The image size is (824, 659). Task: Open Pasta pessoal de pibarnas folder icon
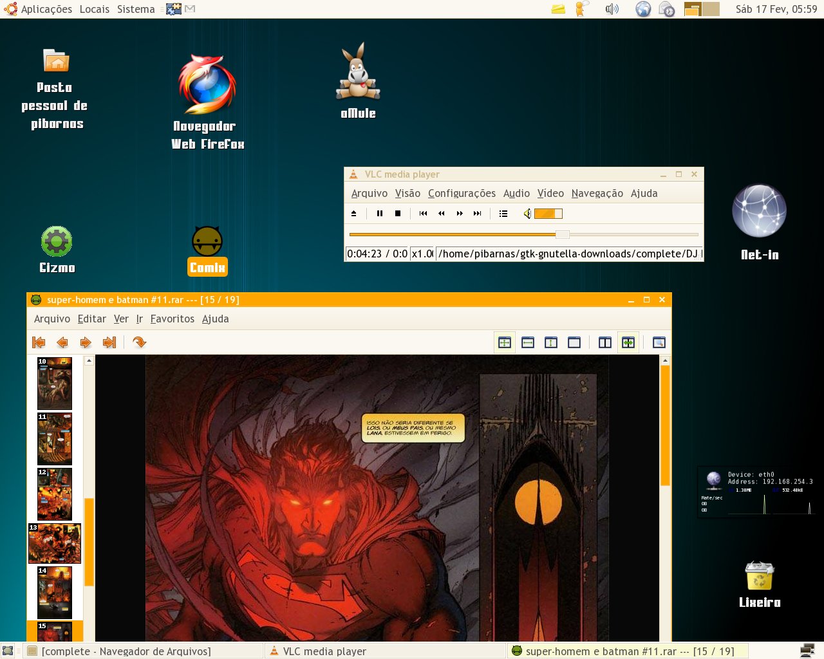(56, 61)
